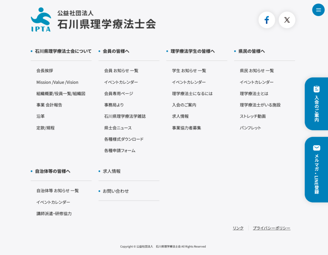This screenshot has width=328, height=255.
Task: Click the リンク footer link
Action: pyautogui.click(x=238, y=228)
